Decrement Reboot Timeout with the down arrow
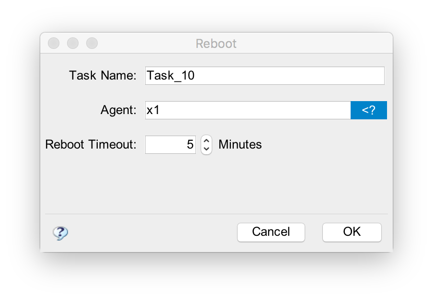 206,149
